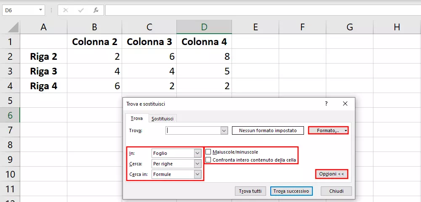Open the Formato button arrow menu

pyautogui.click(x=346, y=130)
